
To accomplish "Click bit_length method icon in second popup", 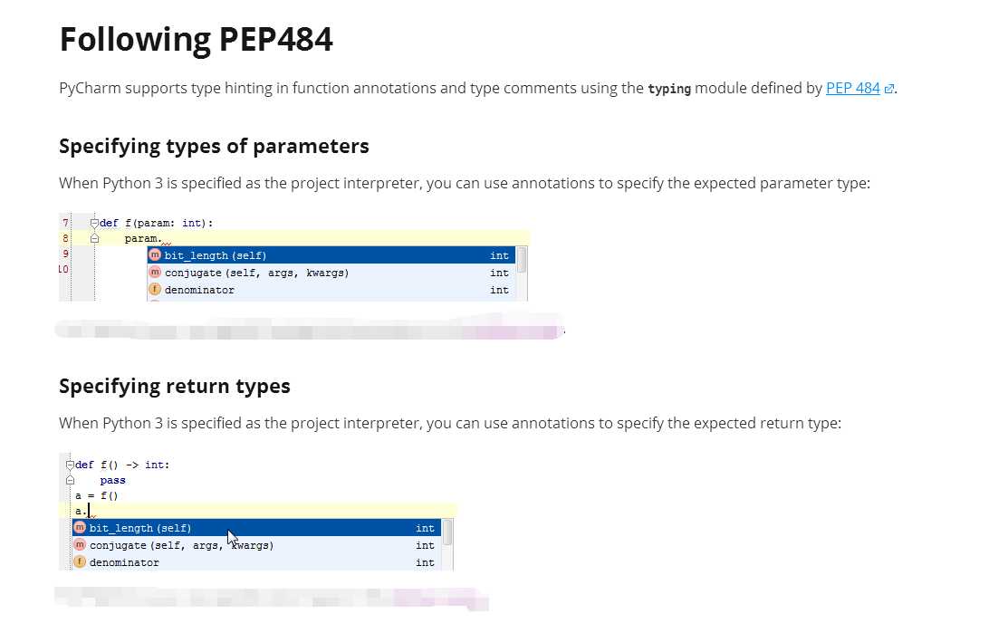I will [x=81, y=528].
